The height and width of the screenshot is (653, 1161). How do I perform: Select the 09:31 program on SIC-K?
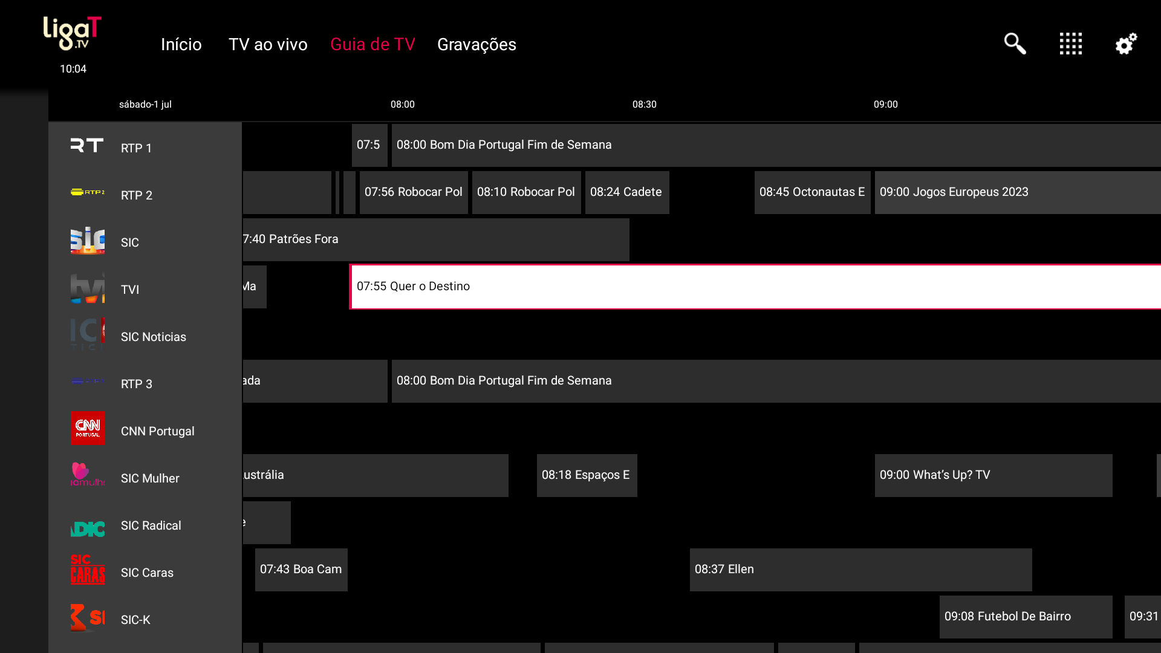(1143, 617)
